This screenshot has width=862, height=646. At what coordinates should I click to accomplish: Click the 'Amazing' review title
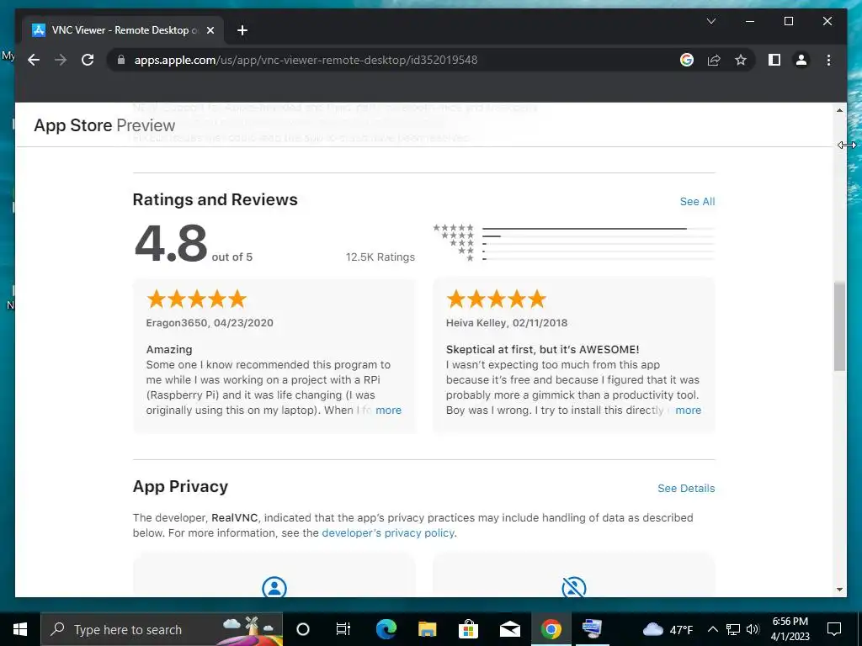[x=168, y=349]
